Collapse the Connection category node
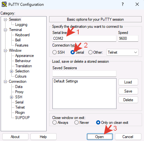The width and height of the screenshot is (144, 141). coord(5,81)
